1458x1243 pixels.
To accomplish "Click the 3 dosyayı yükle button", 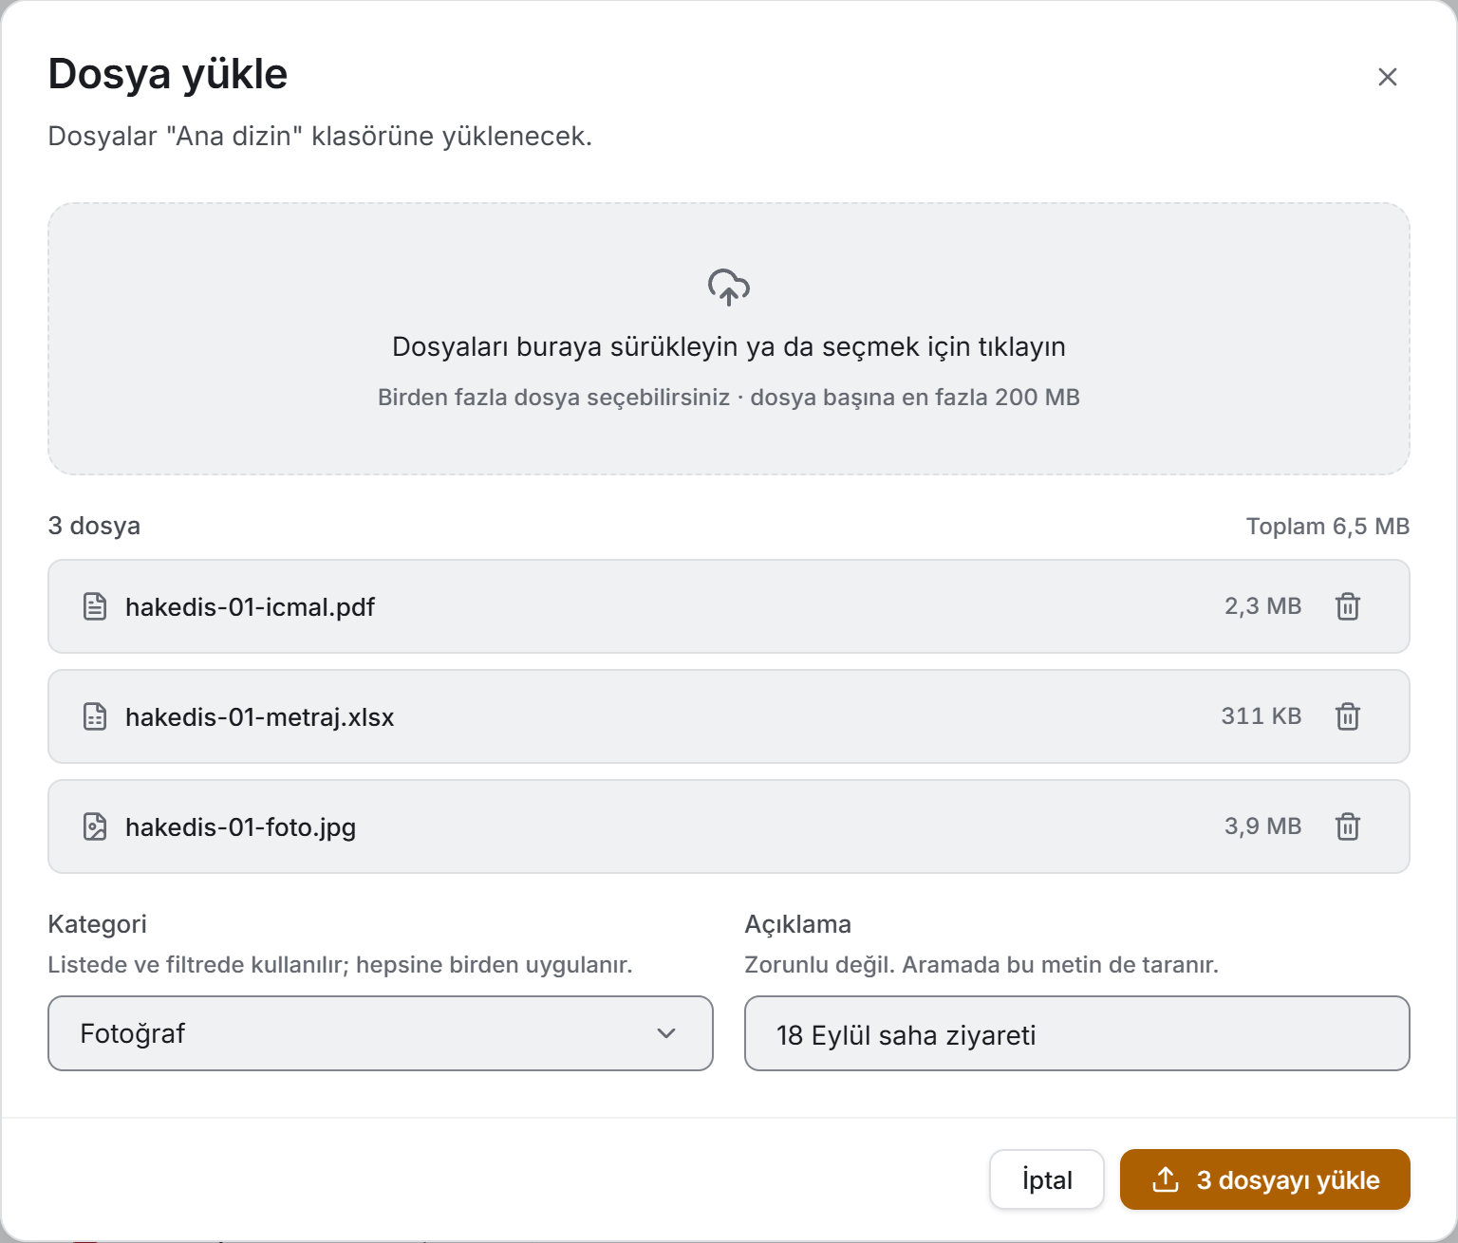I will coord(1265,1179).
